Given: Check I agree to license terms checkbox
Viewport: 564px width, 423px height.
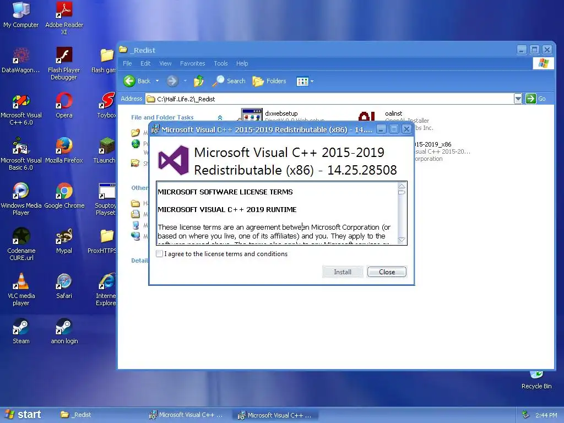Looking at the screenshot, I should pos(159,253).
